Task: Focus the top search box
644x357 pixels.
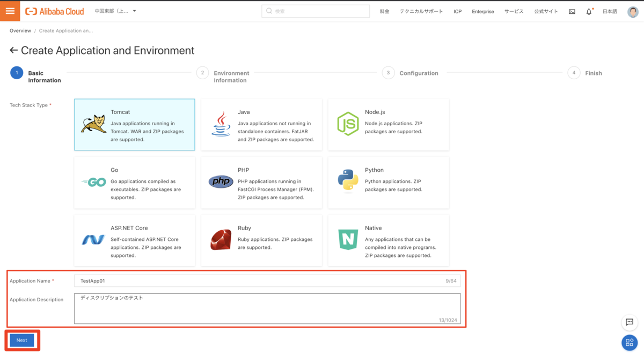Action: [316, 11]
